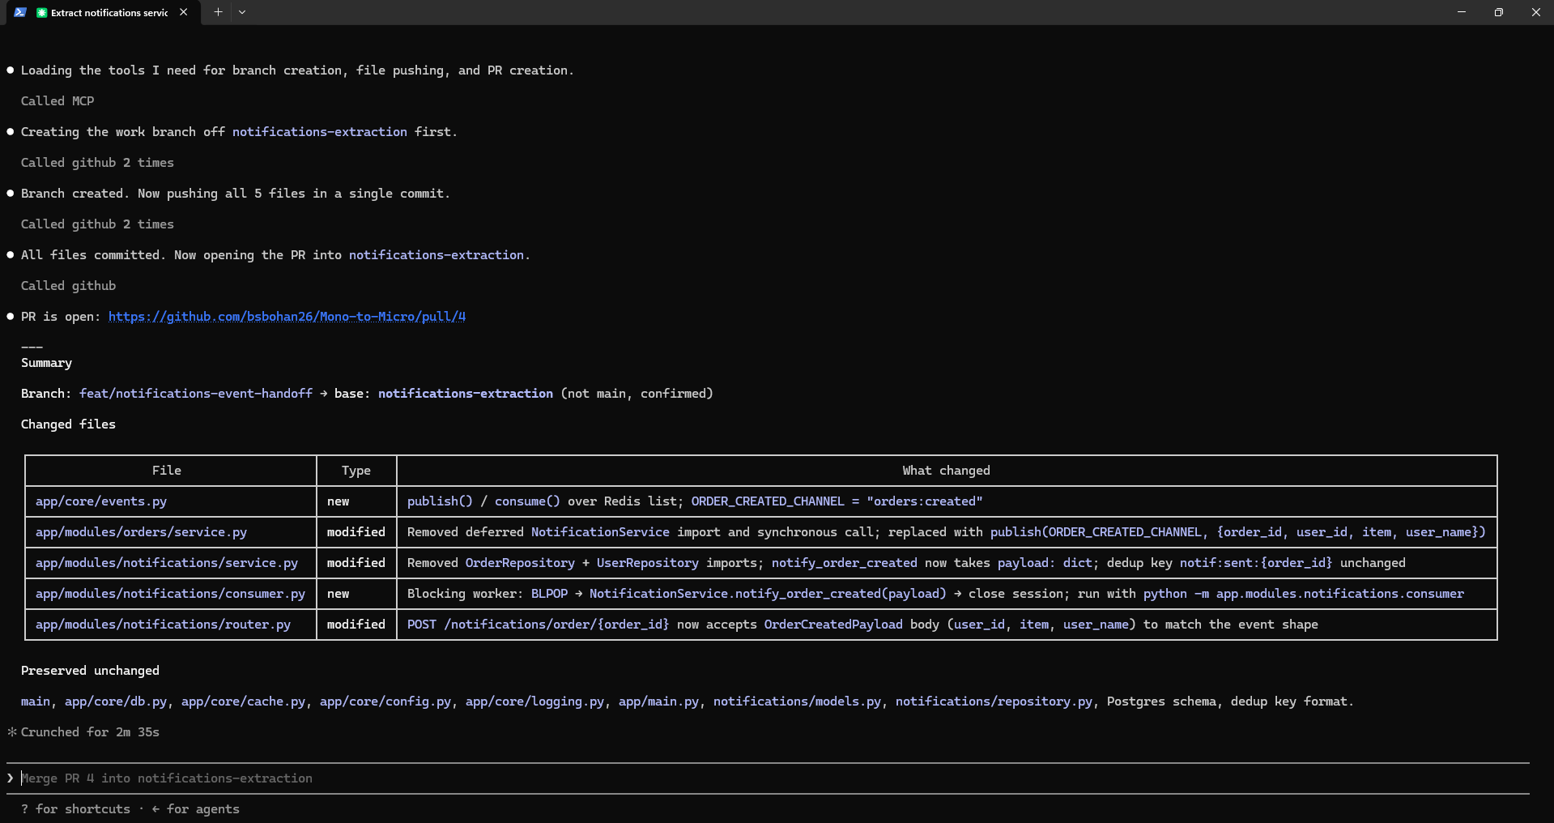The image size is (1554, 823).
Task: Click "Called MCP" tool call line
Action: 57,101
